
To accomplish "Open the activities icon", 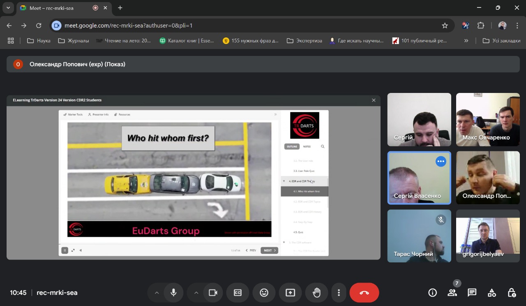I will (x=491, y=293).
